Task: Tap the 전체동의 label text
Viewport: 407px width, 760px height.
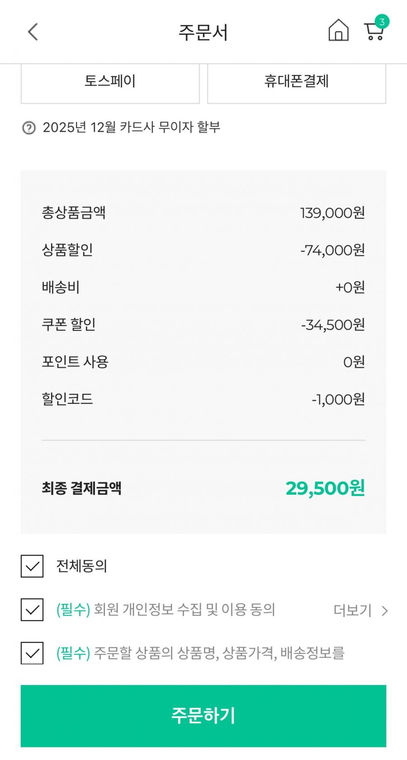Action: [x=81, y=566]
